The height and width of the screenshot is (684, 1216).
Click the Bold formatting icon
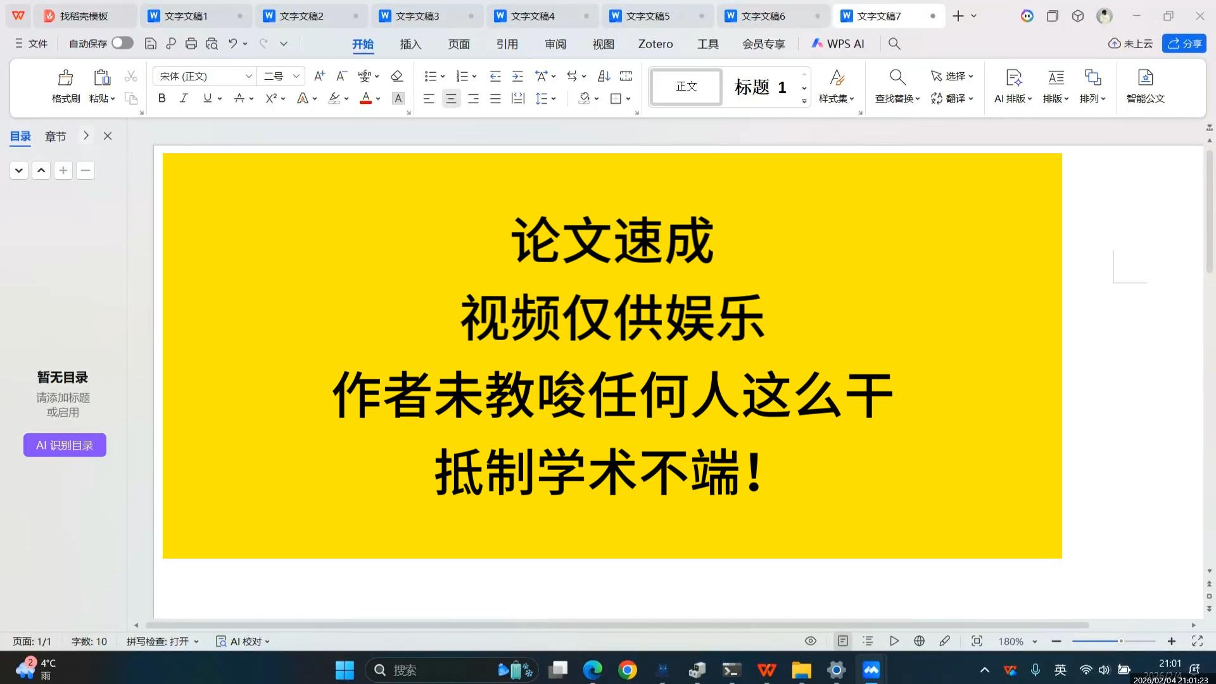162,98
